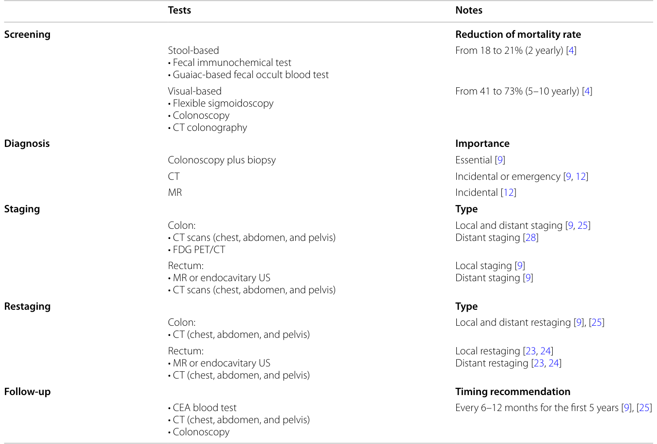This screenshot has width=657, height=444.
Task: Click reference 24 beside Local restaging
Action: pos(545,351)
